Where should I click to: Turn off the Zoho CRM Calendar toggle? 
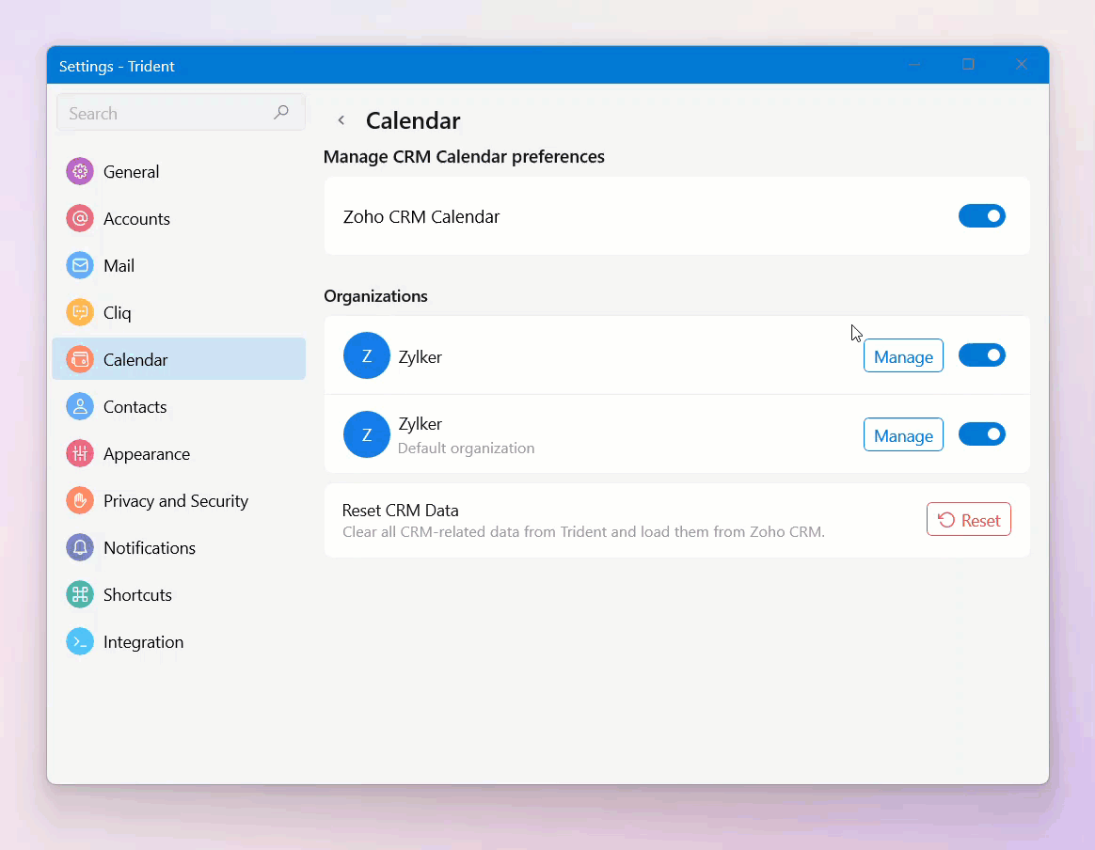click(x=981, y=216)
